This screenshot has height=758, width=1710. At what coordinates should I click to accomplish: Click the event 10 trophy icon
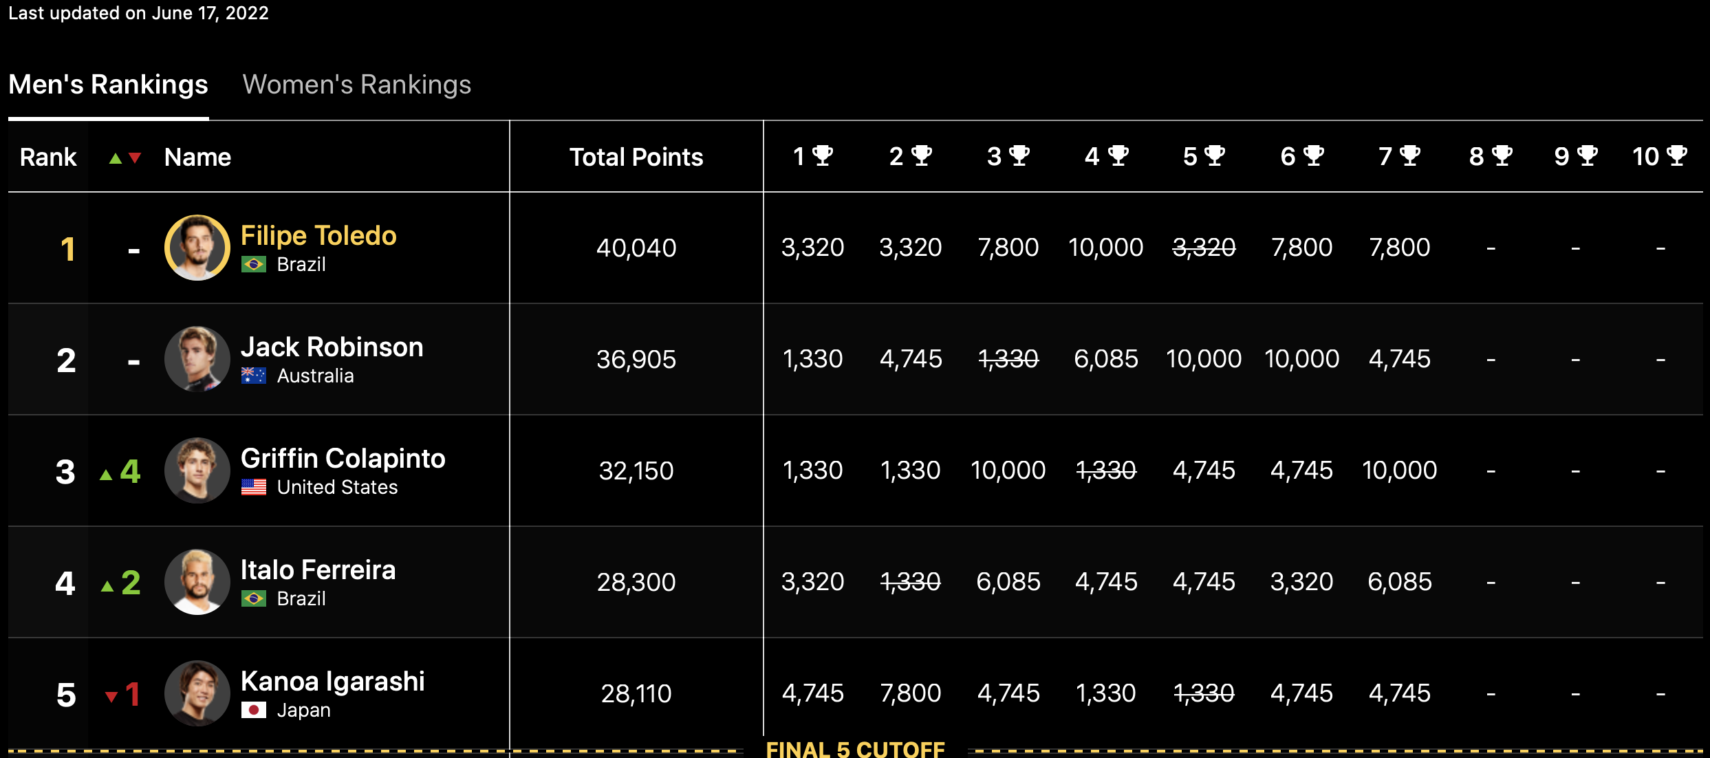(x=1677, y=155)
